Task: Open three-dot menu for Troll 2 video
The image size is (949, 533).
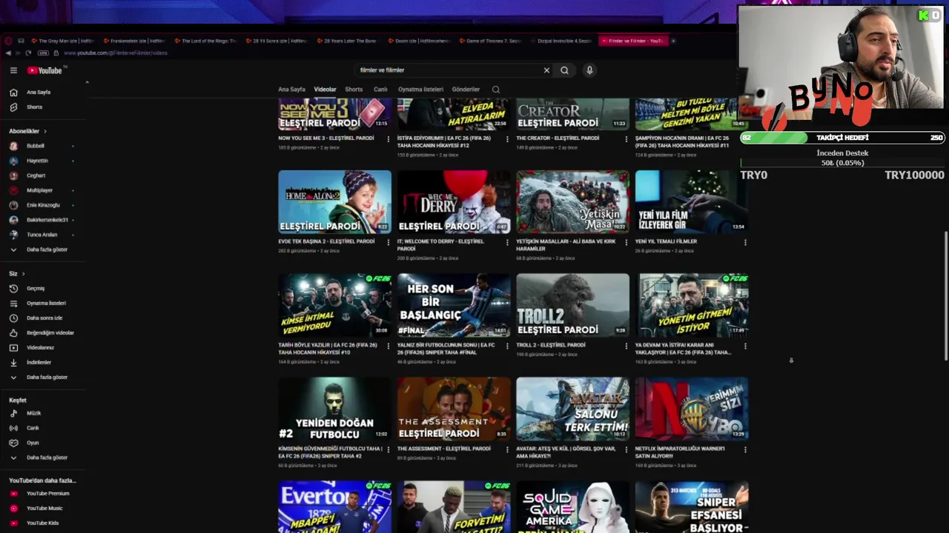Action: tap(626, 346)
